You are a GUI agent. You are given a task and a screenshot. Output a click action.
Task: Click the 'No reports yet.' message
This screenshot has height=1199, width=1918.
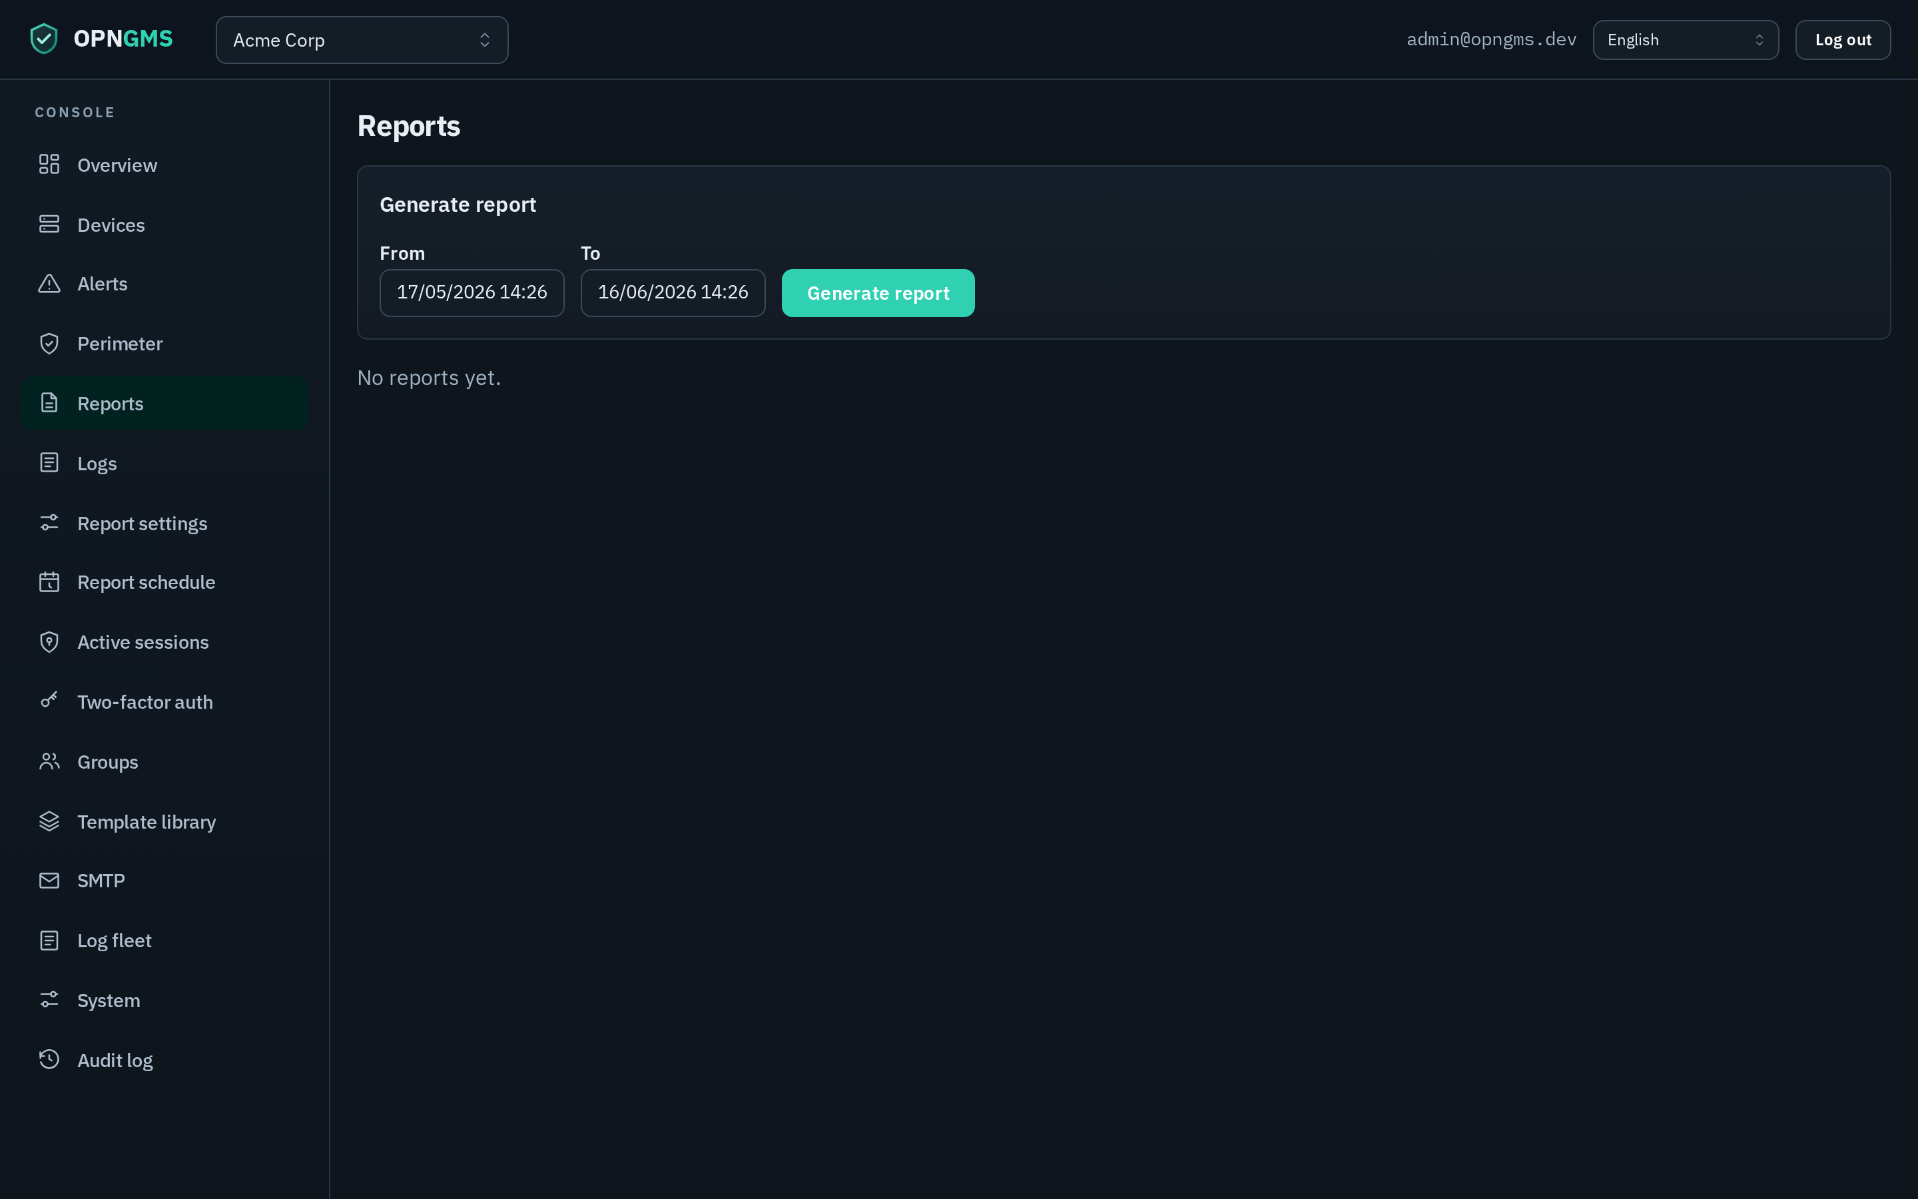(x=429, y=378)
